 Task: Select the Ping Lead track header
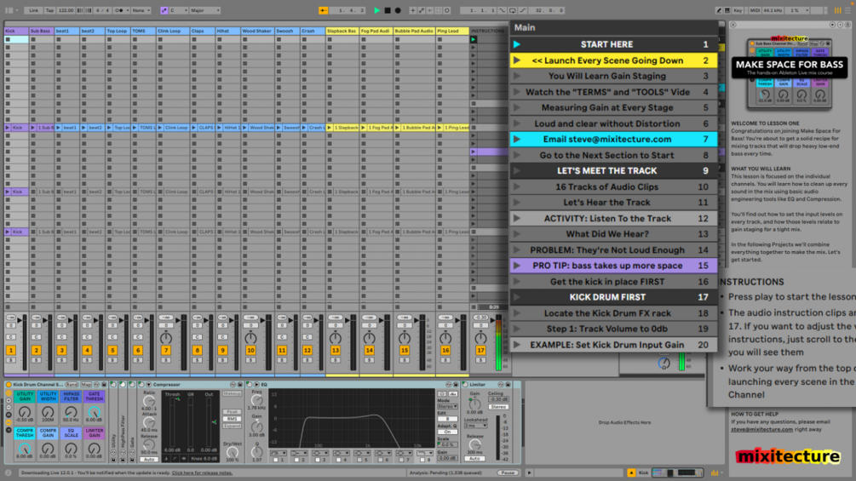click(x=452, y=31)
